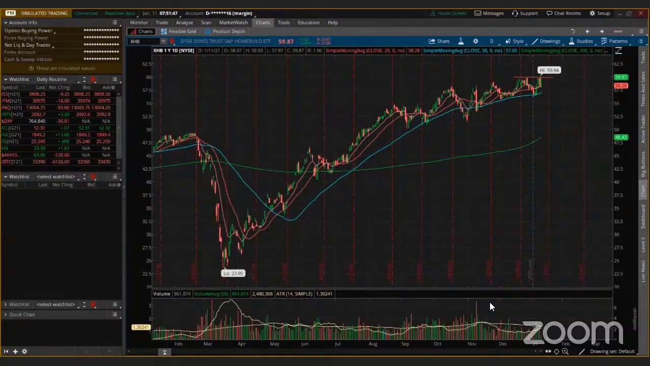Screen dimensions: 650x366
Task: Select the /BTC[F21] watchlist row
Action: (x=58, y=162)
